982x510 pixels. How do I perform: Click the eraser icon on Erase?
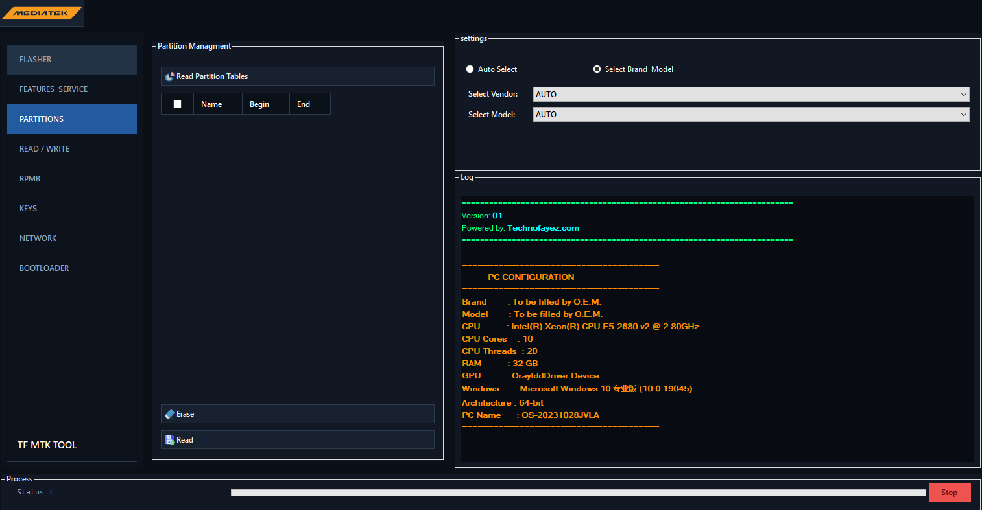(x=170, y=414)
